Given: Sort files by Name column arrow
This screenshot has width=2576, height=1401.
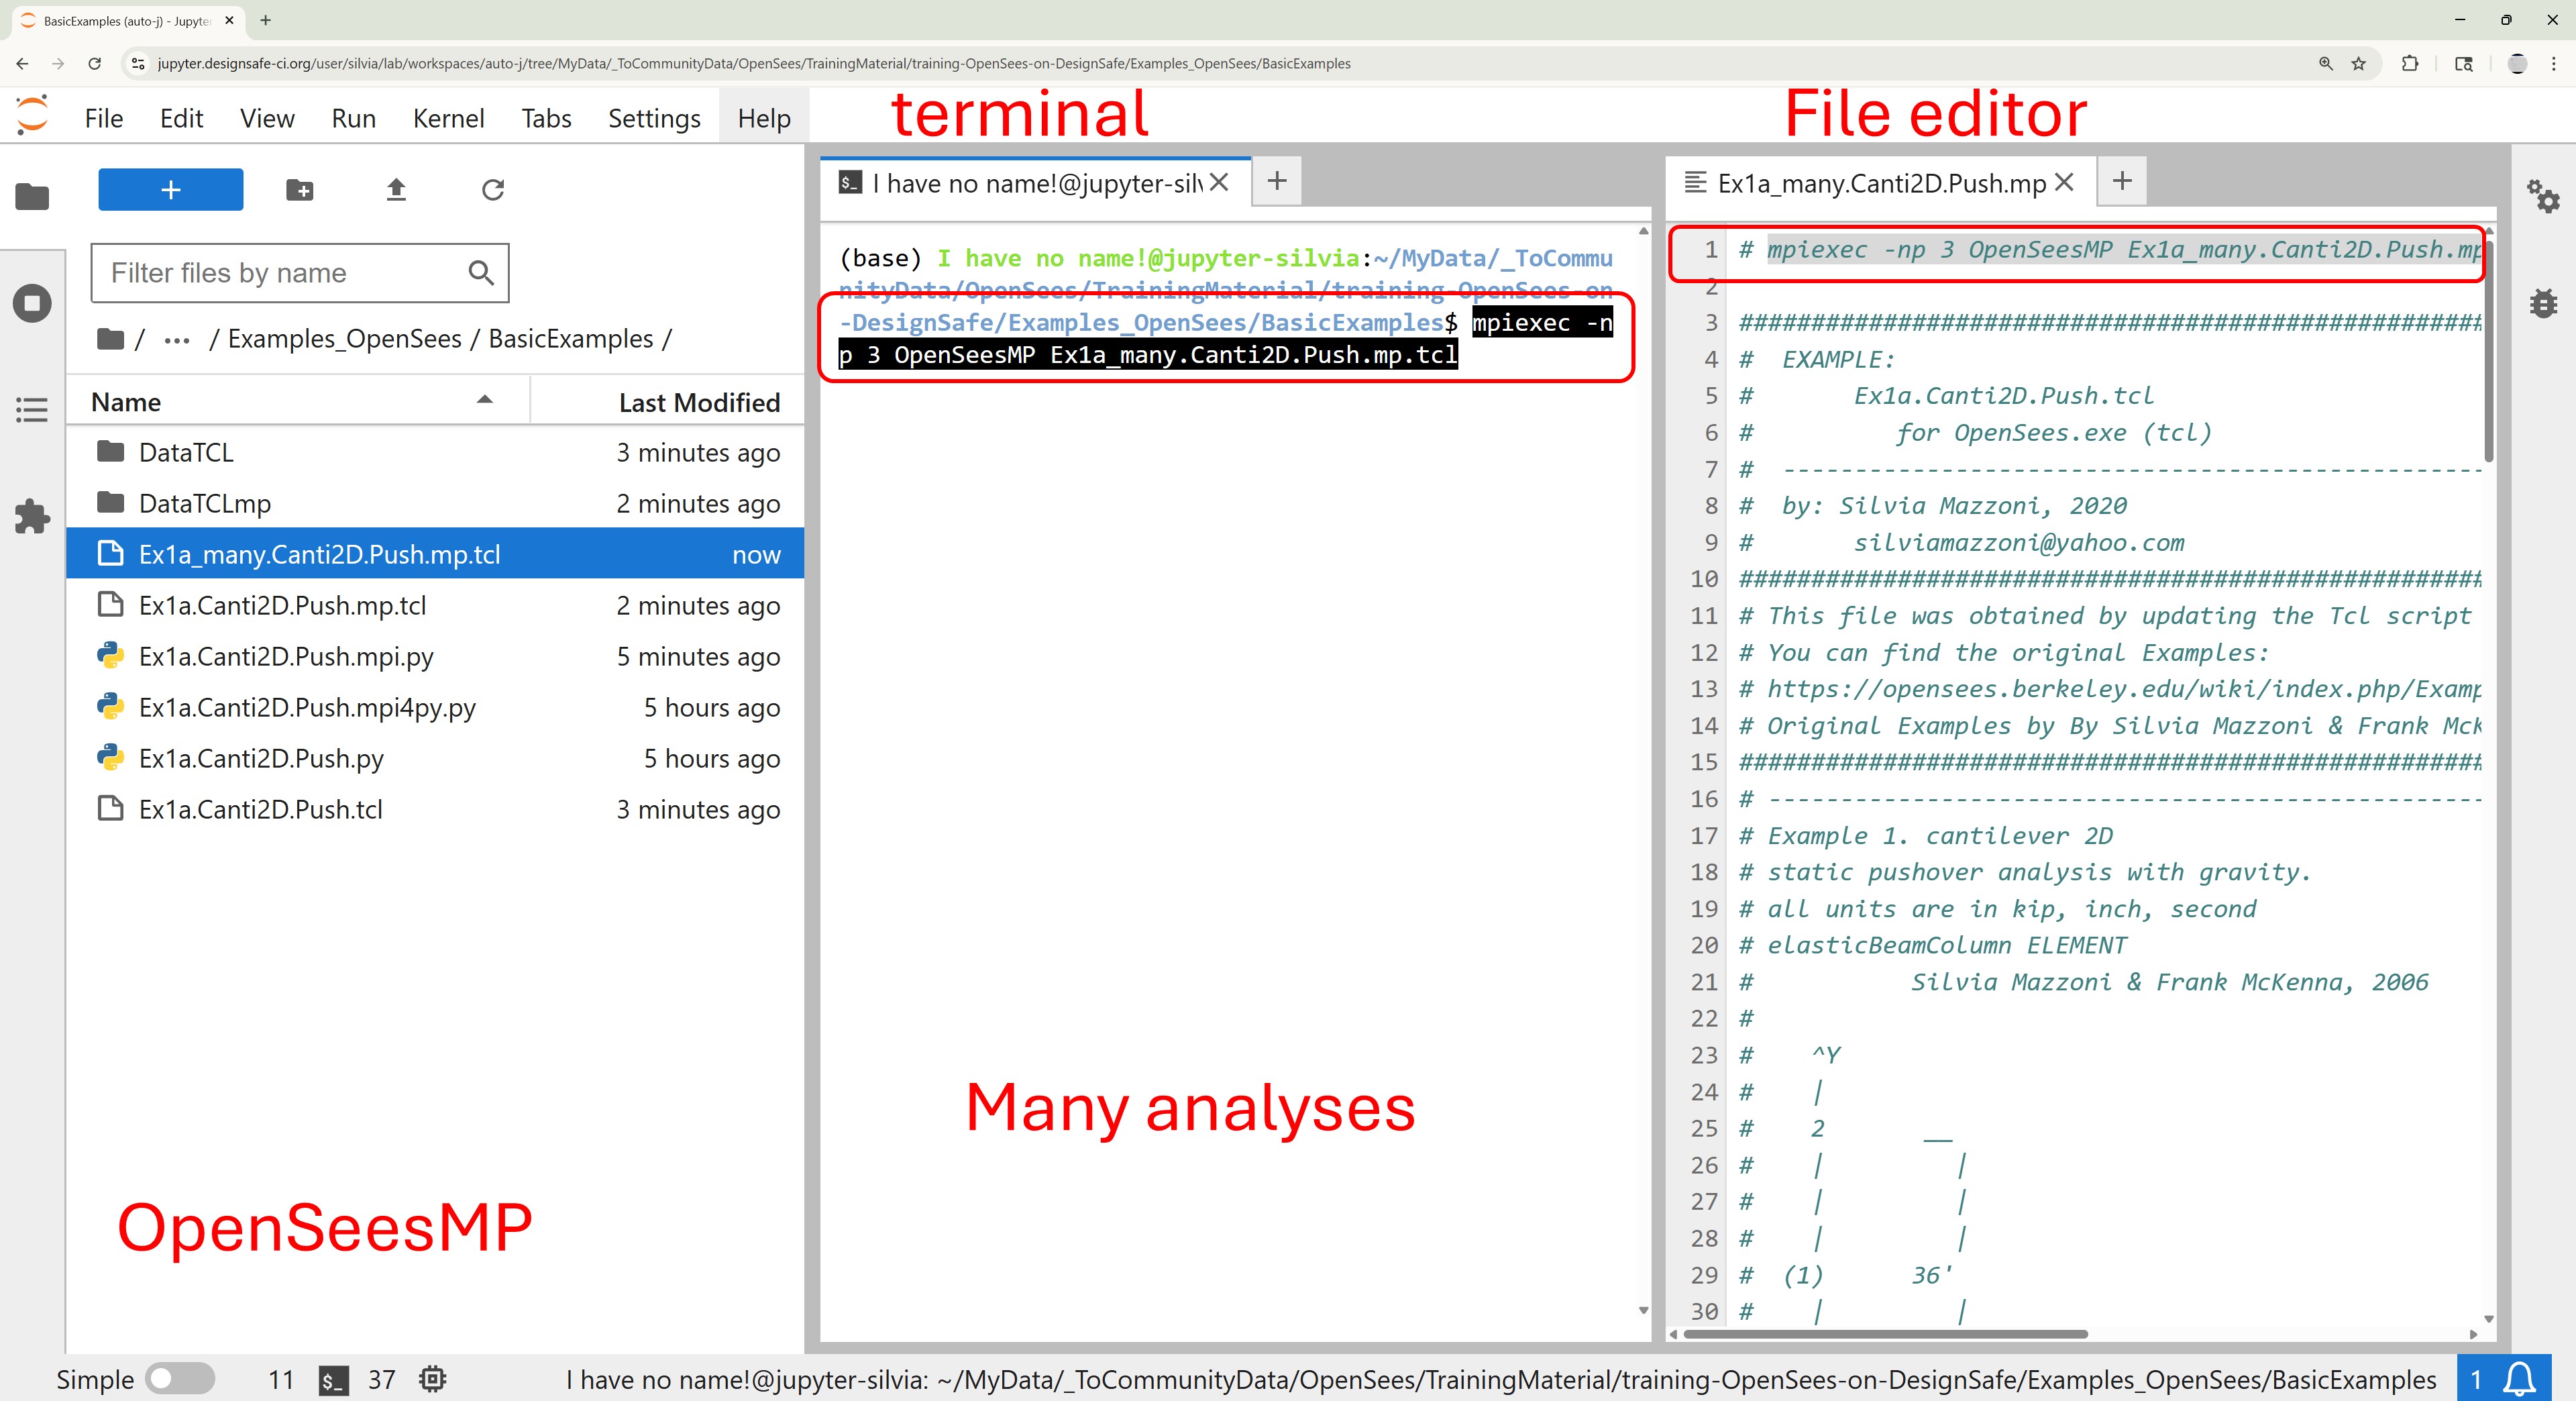Looking at the screenshot, I should pos(485,401).
